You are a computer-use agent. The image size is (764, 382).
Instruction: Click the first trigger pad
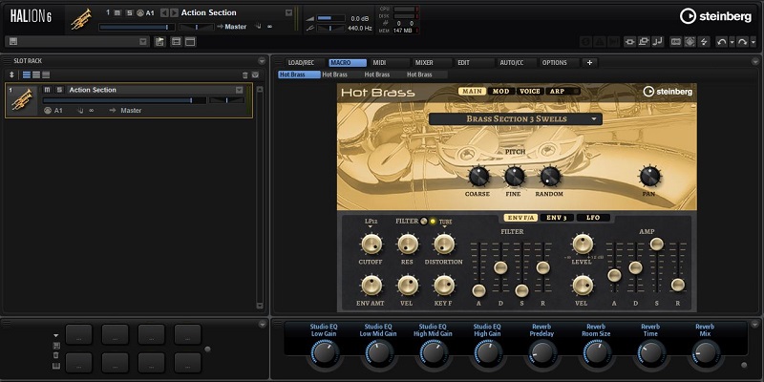pos(80,334)
